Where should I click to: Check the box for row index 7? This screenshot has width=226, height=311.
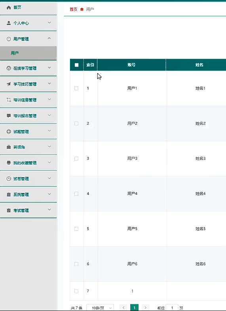[76, 291]
